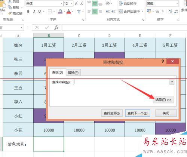187x157 pixels.
Task: Click the formula bar cancel X
Action: [x=37, y=27]
